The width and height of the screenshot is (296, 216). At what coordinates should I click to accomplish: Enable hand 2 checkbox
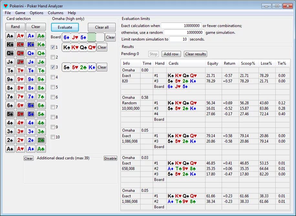pos(53,57)
